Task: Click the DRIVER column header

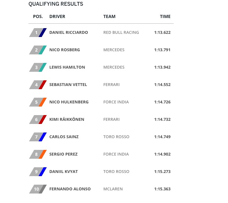Action: point(57,16)
